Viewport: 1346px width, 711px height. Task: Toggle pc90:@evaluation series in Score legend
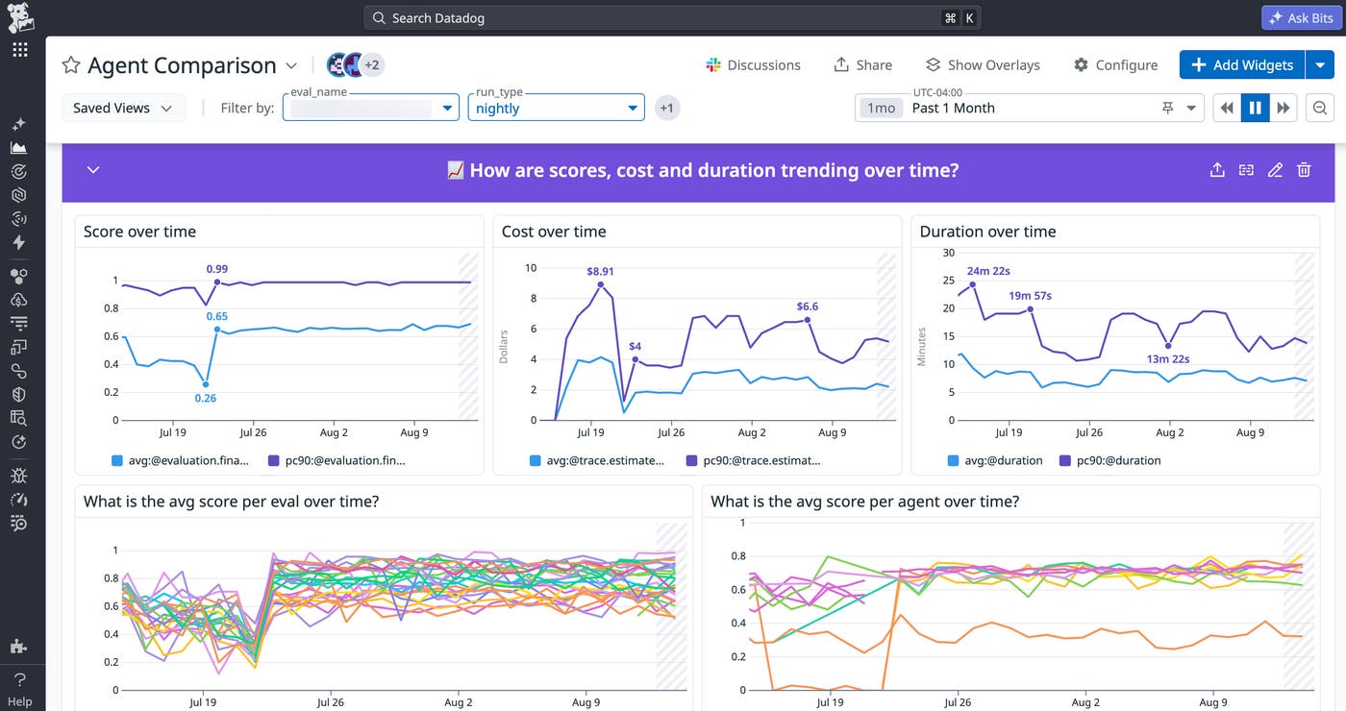tap(336, 460)
